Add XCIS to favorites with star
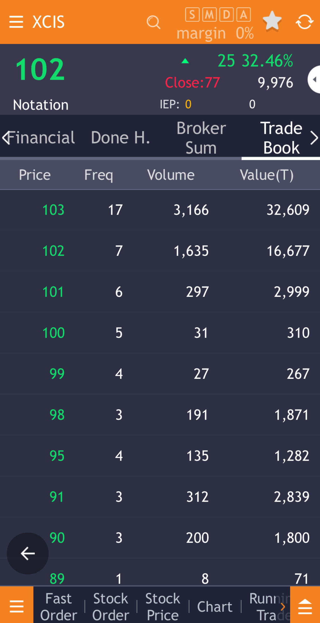This screenshot has width=320, height=623. [x=272, y=21]
